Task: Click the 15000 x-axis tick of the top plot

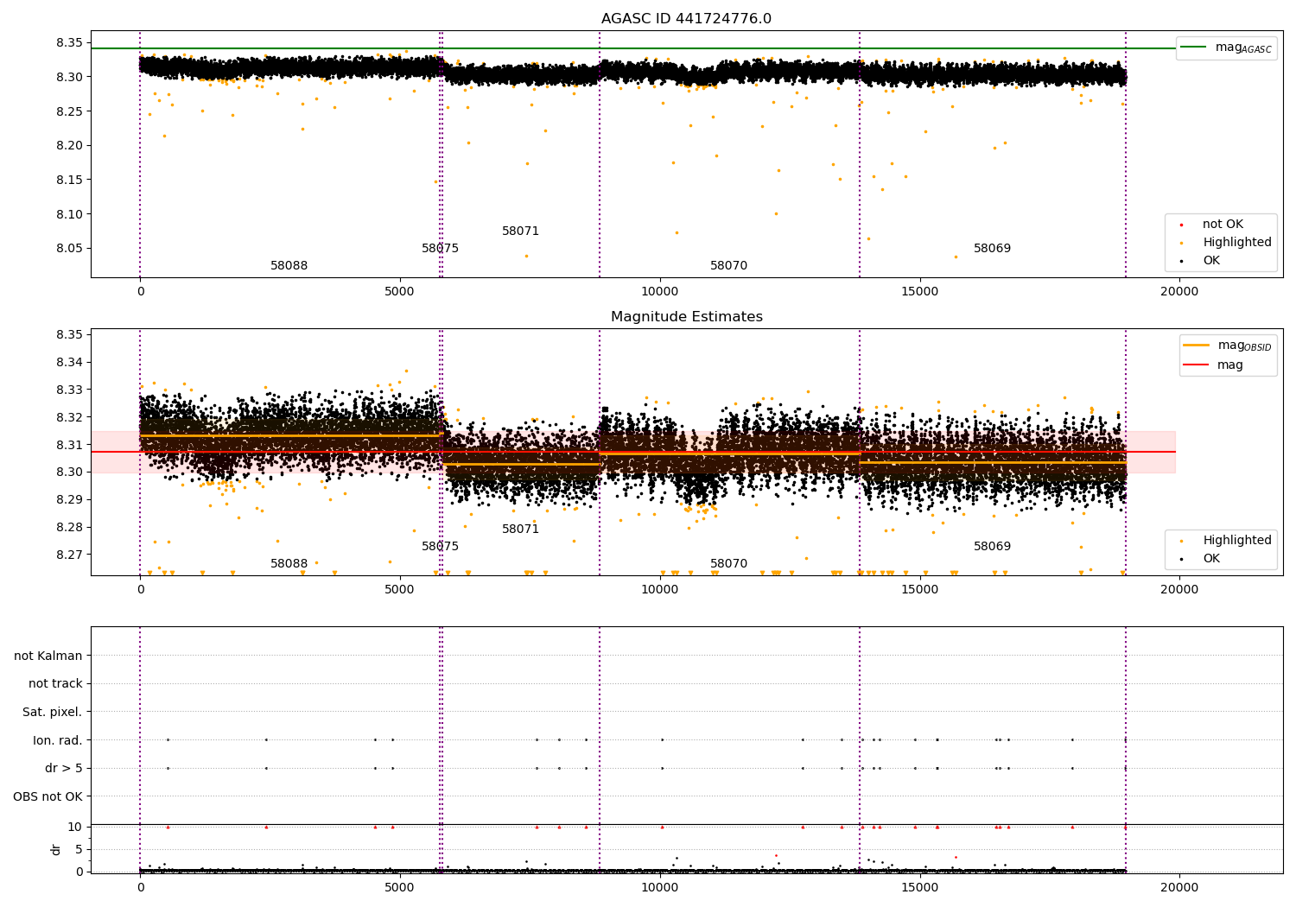Action: (x=919, y=291)
